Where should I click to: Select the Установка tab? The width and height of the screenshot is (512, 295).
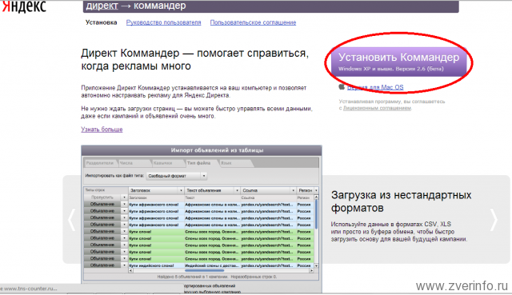pos(102,22)
